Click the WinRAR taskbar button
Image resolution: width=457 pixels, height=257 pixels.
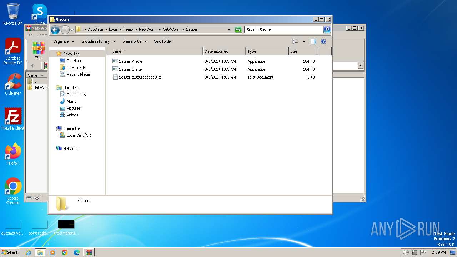[89, 252]
